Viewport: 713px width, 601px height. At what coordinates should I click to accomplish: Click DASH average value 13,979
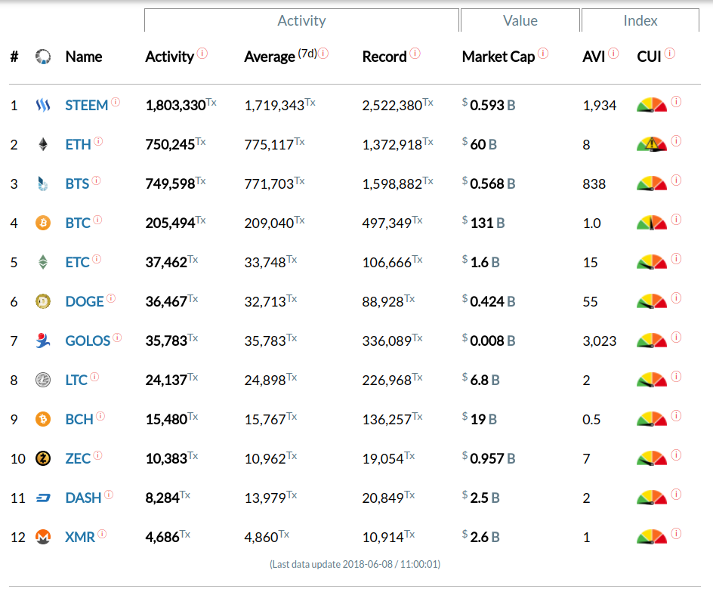point(265,498)
